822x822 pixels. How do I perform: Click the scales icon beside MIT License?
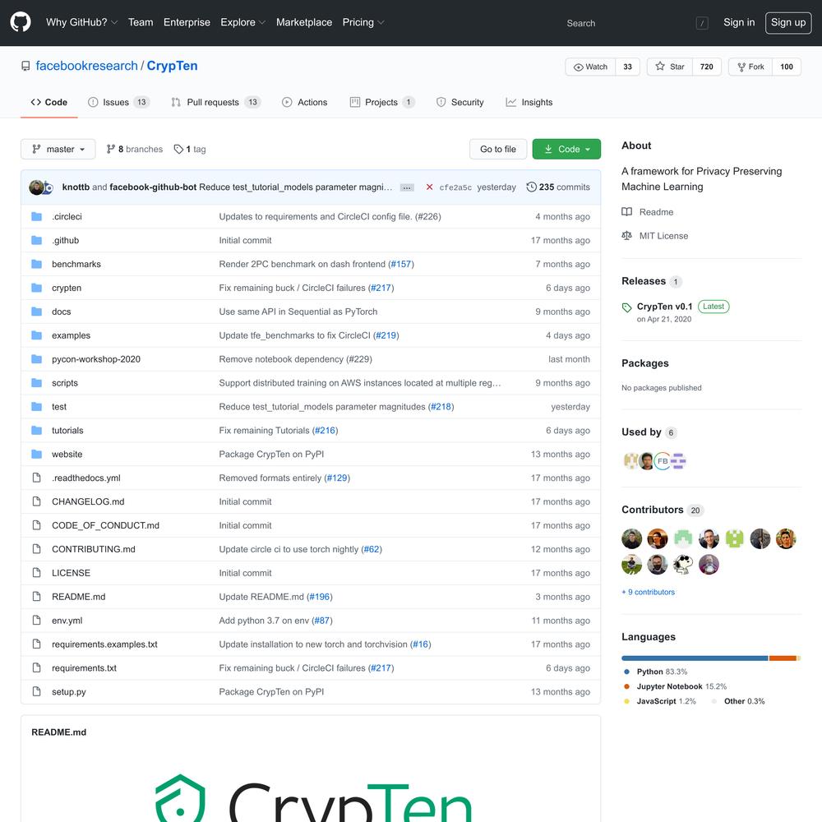coord(626,236)
